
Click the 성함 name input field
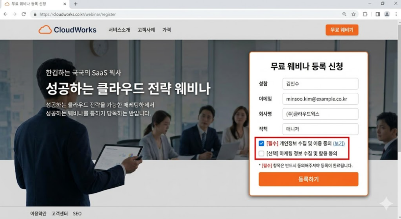click(x=320, y=84)
